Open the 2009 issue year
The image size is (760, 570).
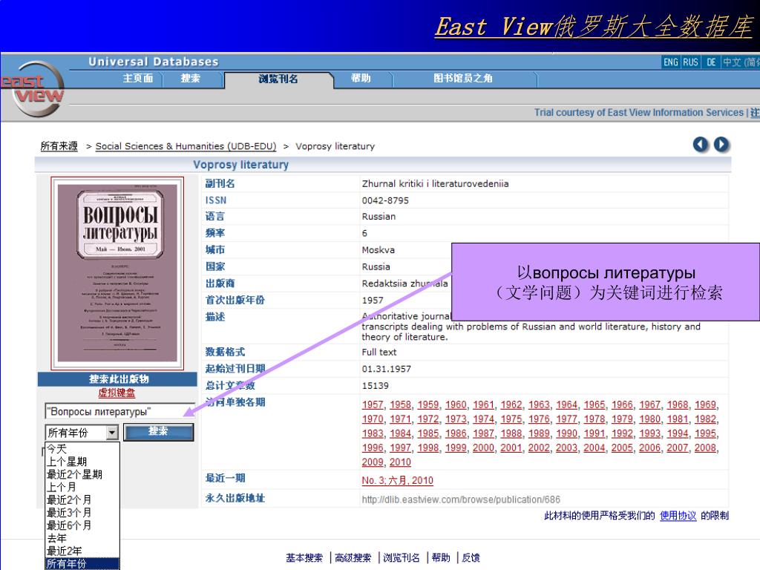coord(373,462)
